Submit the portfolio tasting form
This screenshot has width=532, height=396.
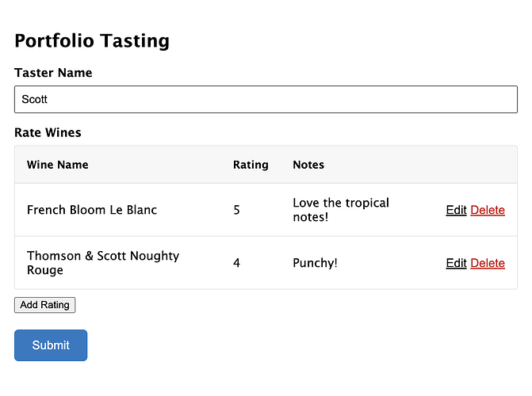[x=51, y=345]
